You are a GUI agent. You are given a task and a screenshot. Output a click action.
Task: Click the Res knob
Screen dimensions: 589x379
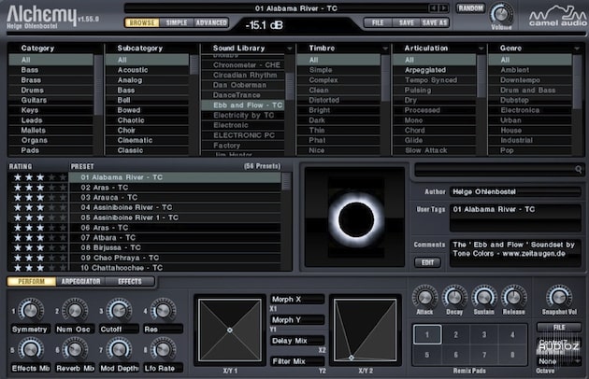pyautogui.click(x=163, y=310)
